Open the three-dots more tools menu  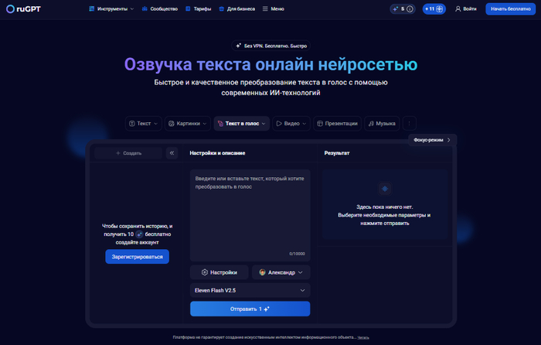pyautogui.click(x=409, y=123)
